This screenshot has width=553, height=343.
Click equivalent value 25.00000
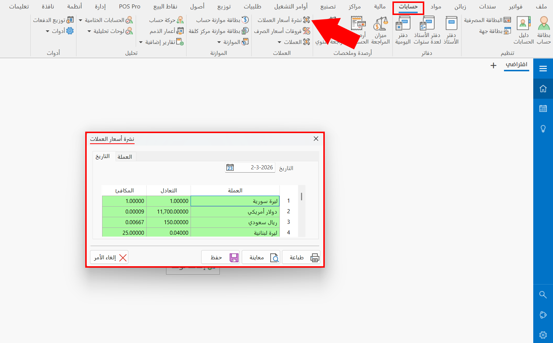tap(124, 232)
